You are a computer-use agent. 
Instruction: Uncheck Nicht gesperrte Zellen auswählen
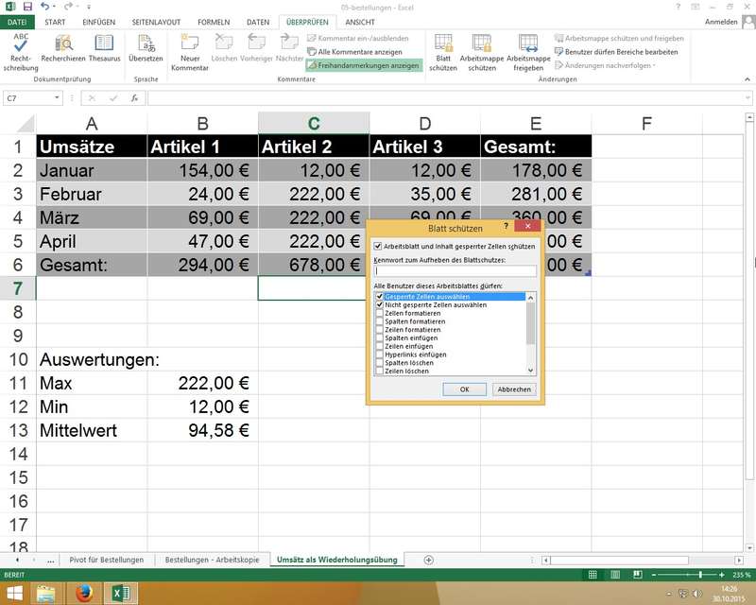point(380,305)
